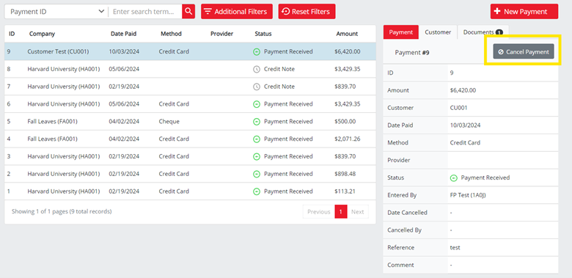Image resolution: width=572 pixels, height=278 pixels.
Task: Click green status icon in row 6
Action: [x=257, y=104]
